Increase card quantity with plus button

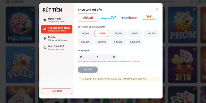[114, 57]
